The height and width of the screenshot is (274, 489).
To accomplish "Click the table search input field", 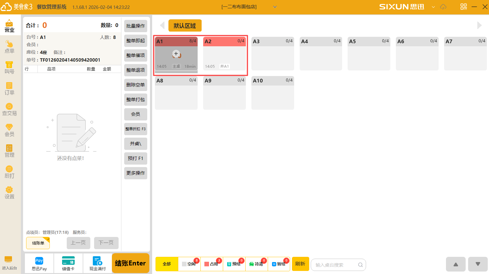I will pos(336,265).
